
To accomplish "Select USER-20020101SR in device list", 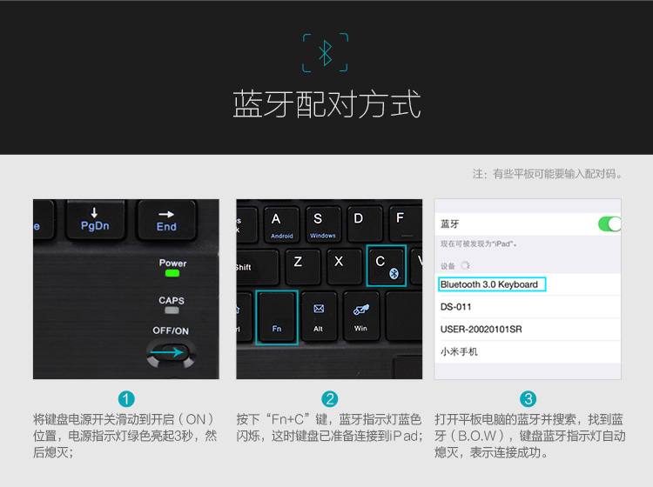I will 528,330.
